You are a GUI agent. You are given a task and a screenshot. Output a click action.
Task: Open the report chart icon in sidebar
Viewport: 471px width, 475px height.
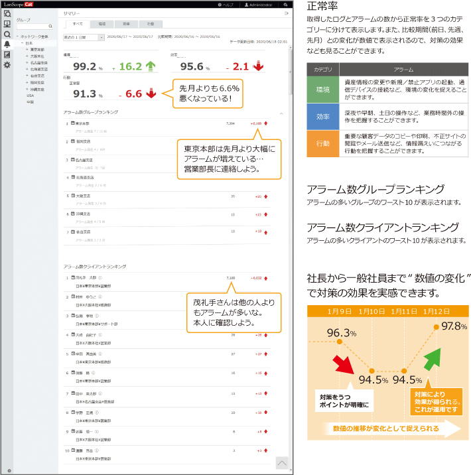(7, 54)
